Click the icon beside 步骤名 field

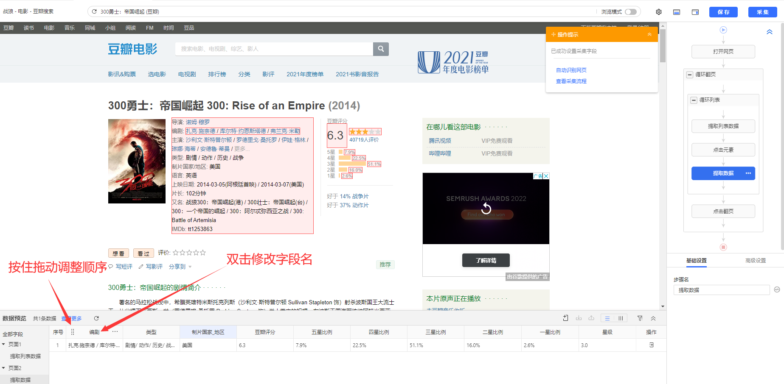(777, 290)
